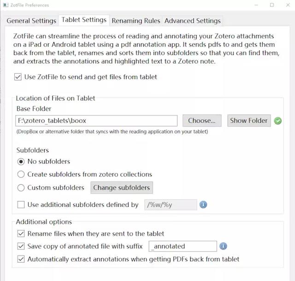Open the Change subfolders button
This screenshot has height=281, width=295.
(x=122, y=188)
